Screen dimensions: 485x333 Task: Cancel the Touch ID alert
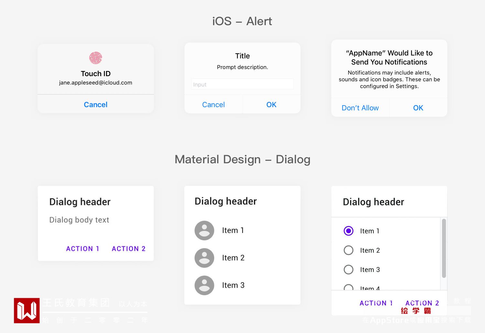pos(96,105)
